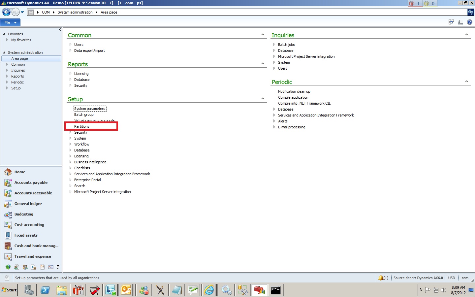
Task: Open Internet Explorer from the taskbar
Action: pyautogui.click(x=209, y=290)
